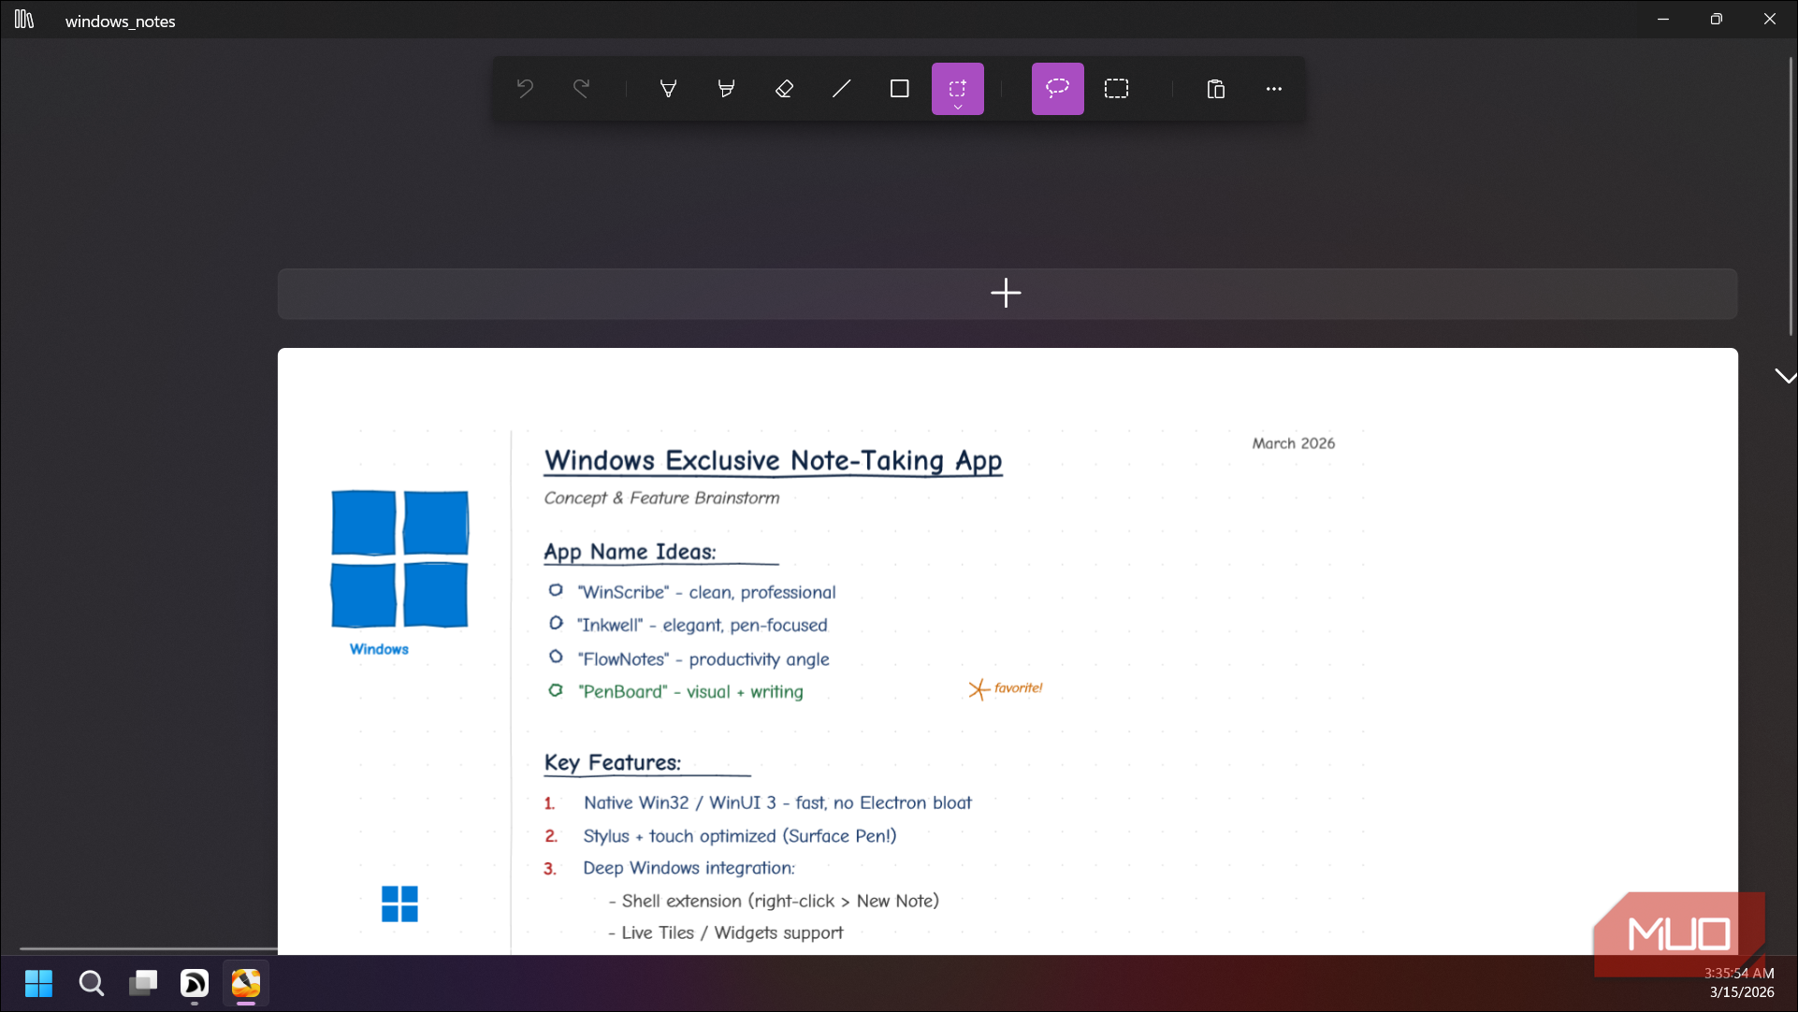Click "Concept & Feature Brainstorm" subtitle
Image resolution: width=1798 pixels, height=1012 pixels.
coord(661,498)
